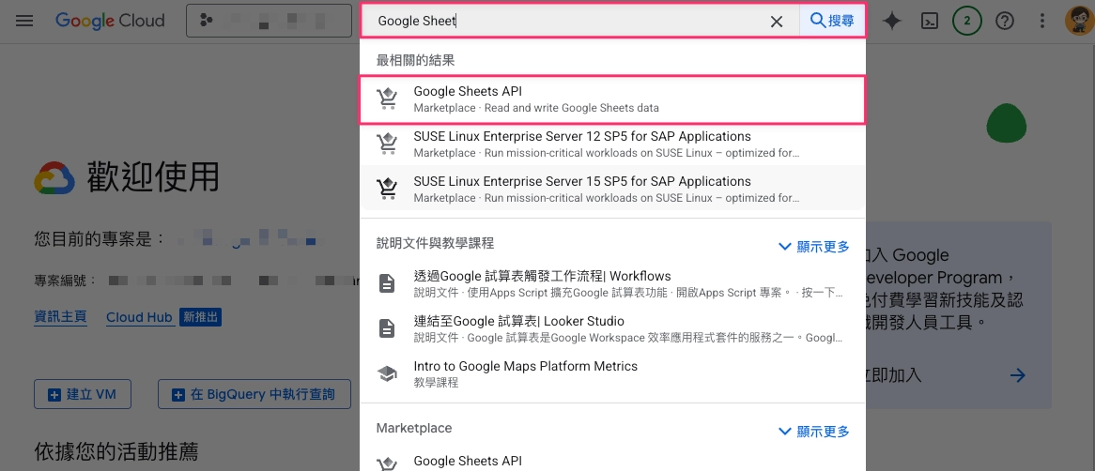Expand 顯示更多 in Marketplace section
Image resolution: width=1095 pixels, height=471 pixels.
814,432
